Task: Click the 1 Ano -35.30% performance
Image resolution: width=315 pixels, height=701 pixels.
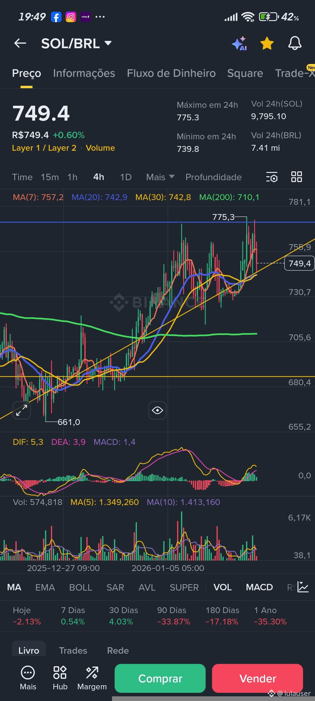Action: click(x=270, y=616)
